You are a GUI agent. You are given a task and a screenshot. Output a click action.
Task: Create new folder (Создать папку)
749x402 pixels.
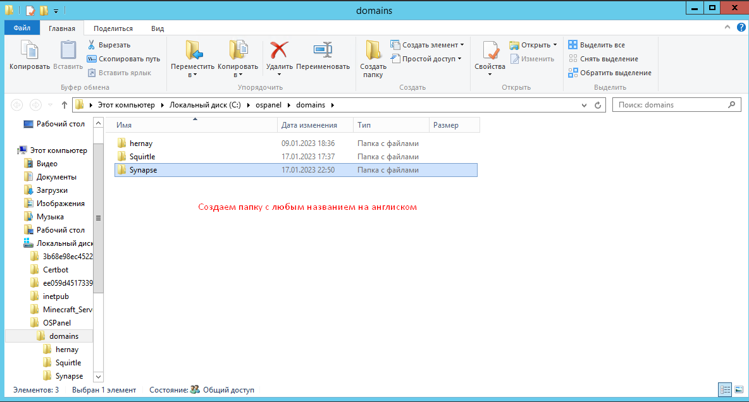pyautogui.click(x=373, y=58)
